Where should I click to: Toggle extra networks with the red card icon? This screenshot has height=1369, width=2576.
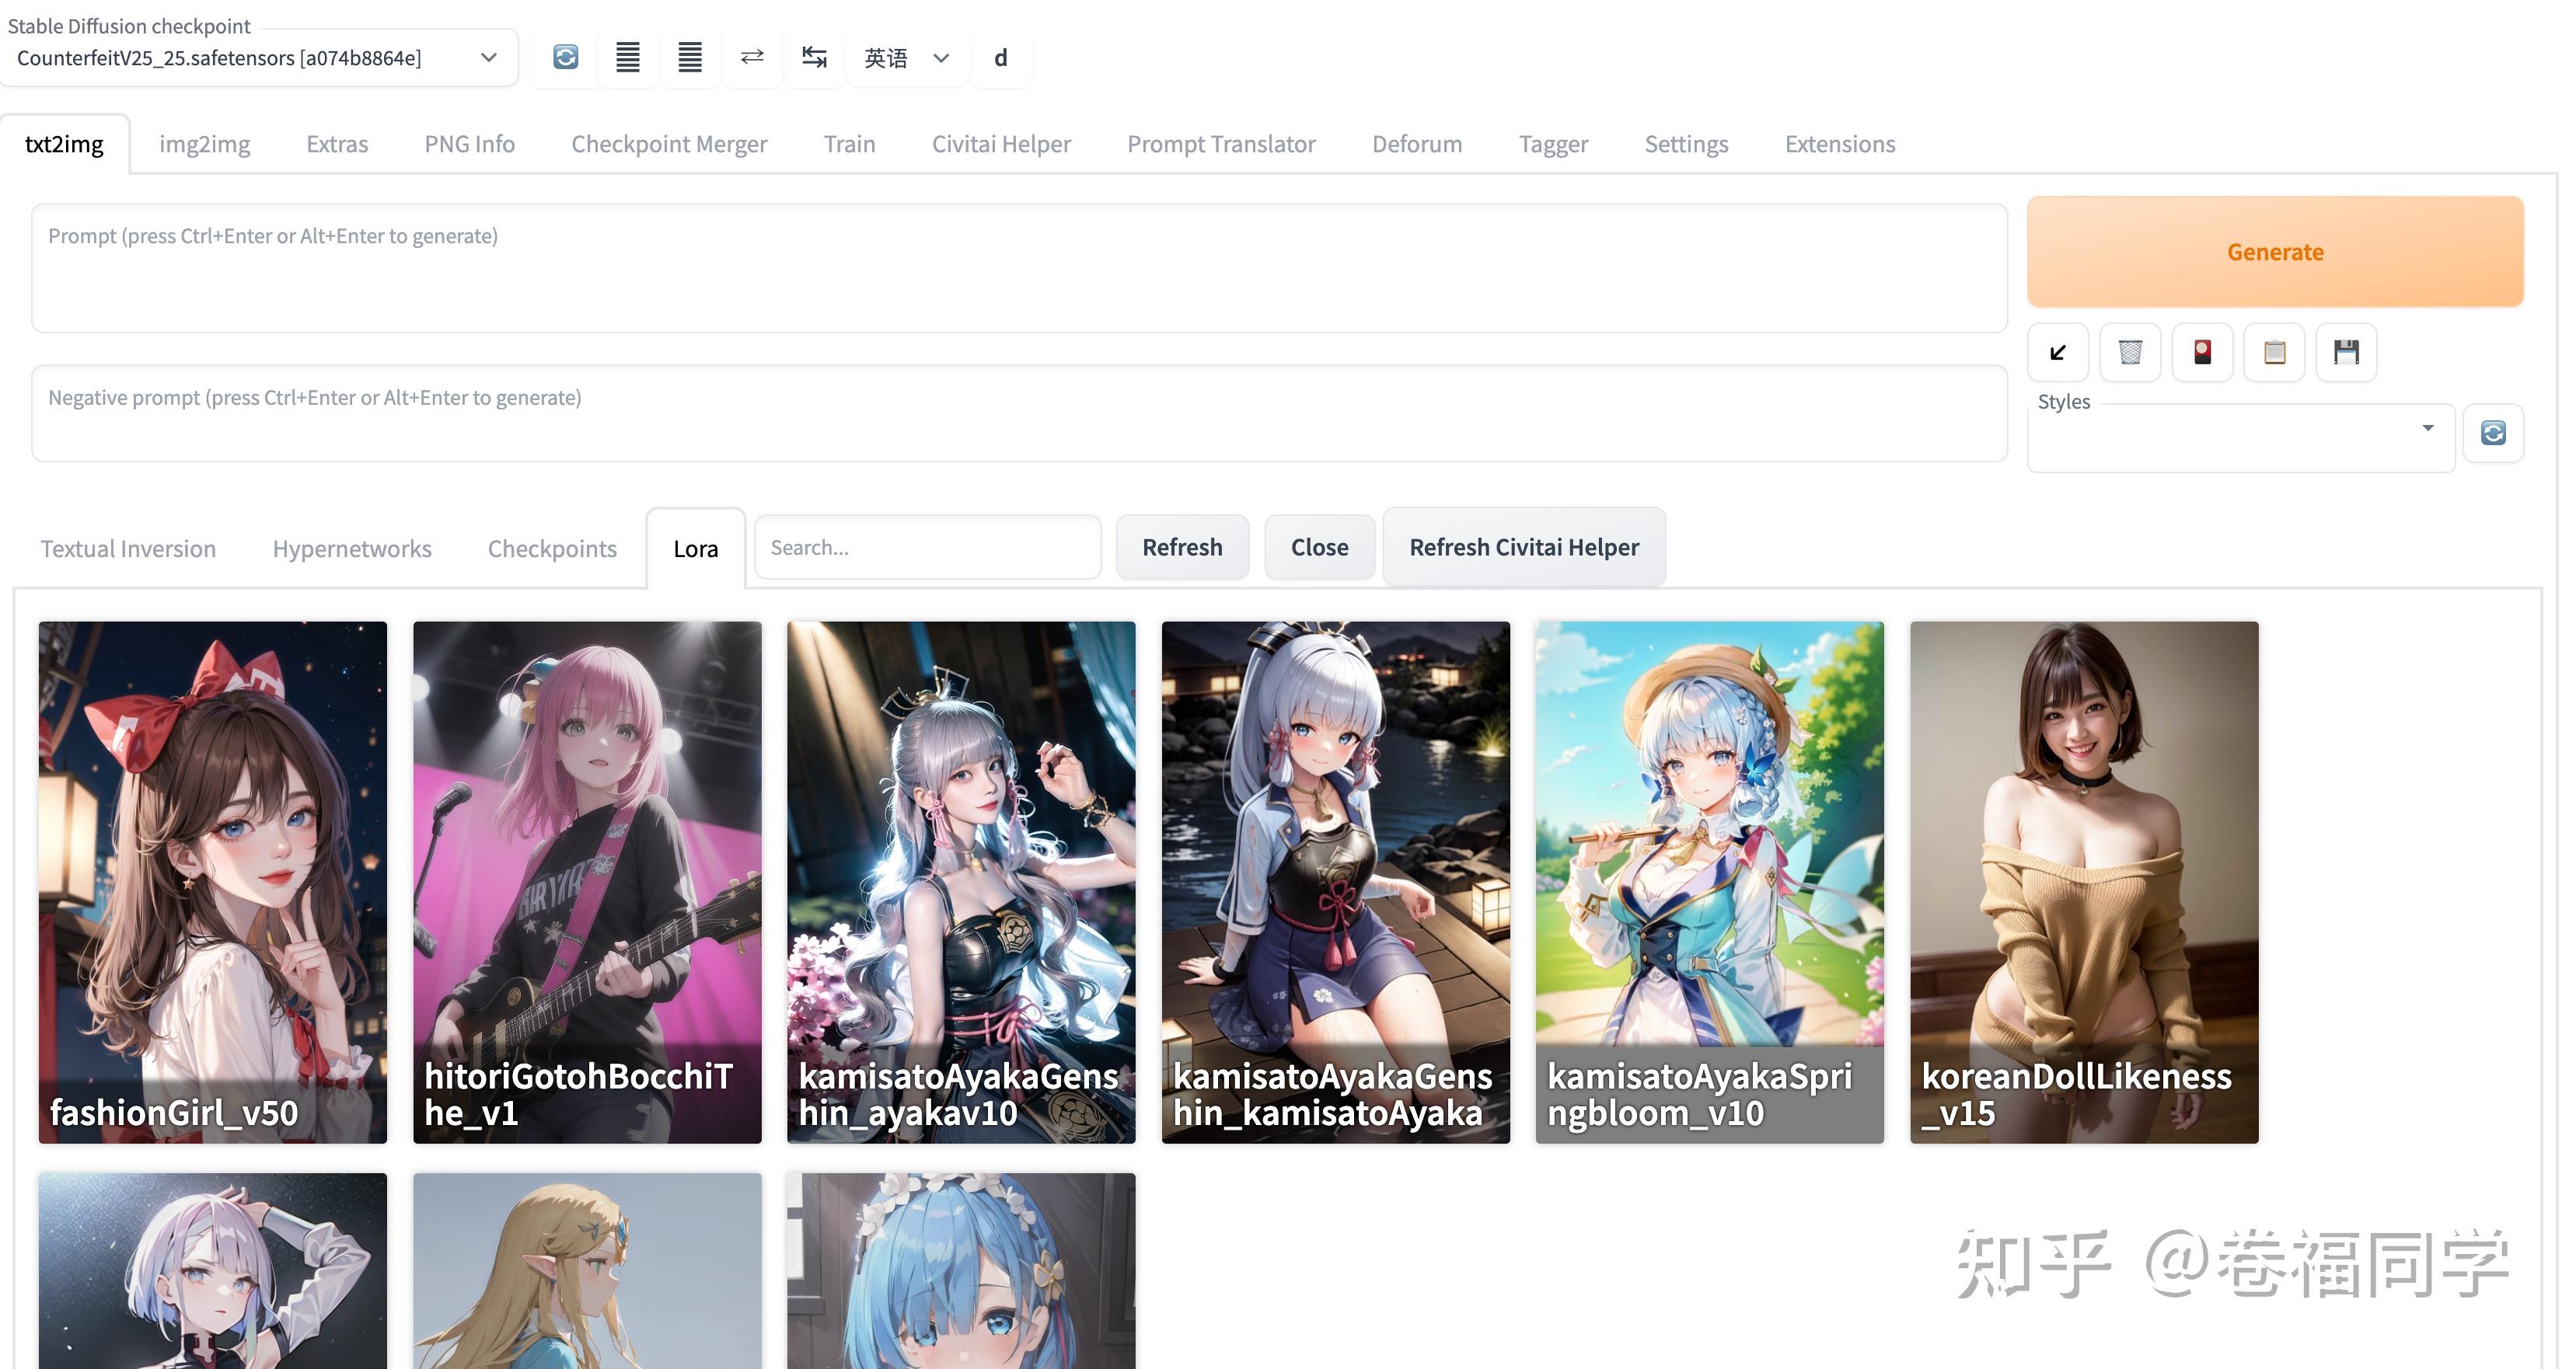point(2202,353)
